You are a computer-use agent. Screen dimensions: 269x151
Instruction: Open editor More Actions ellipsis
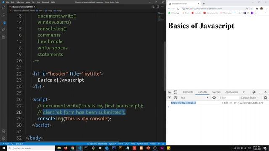[x=162, y=7]
